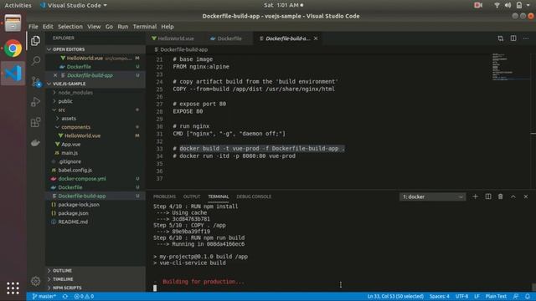Show errors and warnings count
This screenshot has width=536, height=301.
[84, 296]
